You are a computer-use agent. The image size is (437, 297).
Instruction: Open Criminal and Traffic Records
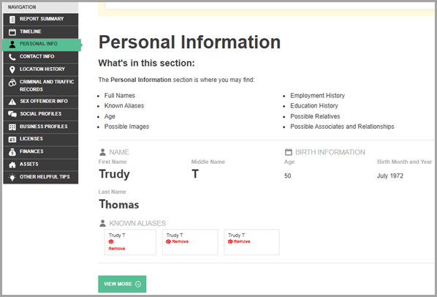click(41, 86)
